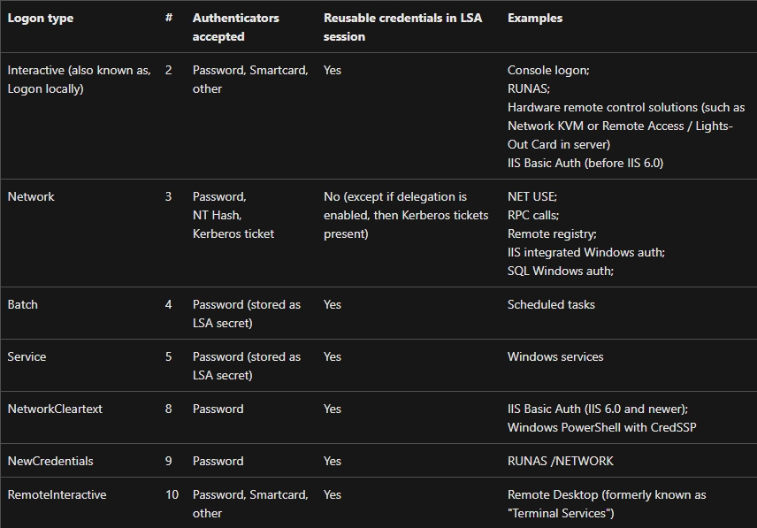Click the "NT Hash" authenticator text
Image resolution: width=757 pixels, height=528 pixels.
click(217, 215)
